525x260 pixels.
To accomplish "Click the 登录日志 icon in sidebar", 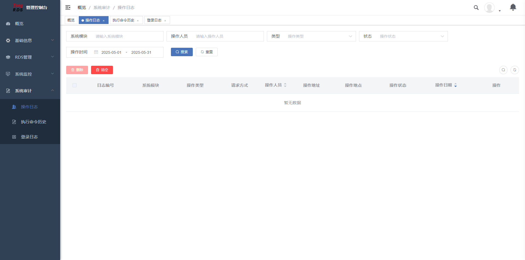I will tap(14, 137).
